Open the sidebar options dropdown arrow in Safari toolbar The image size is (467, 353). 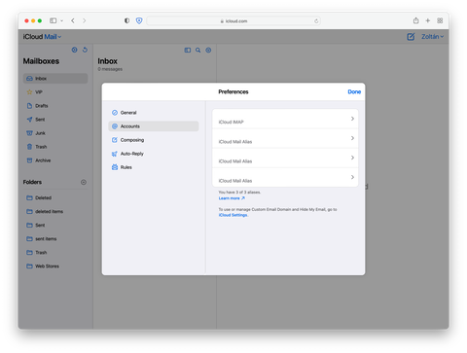click(61, 20)
